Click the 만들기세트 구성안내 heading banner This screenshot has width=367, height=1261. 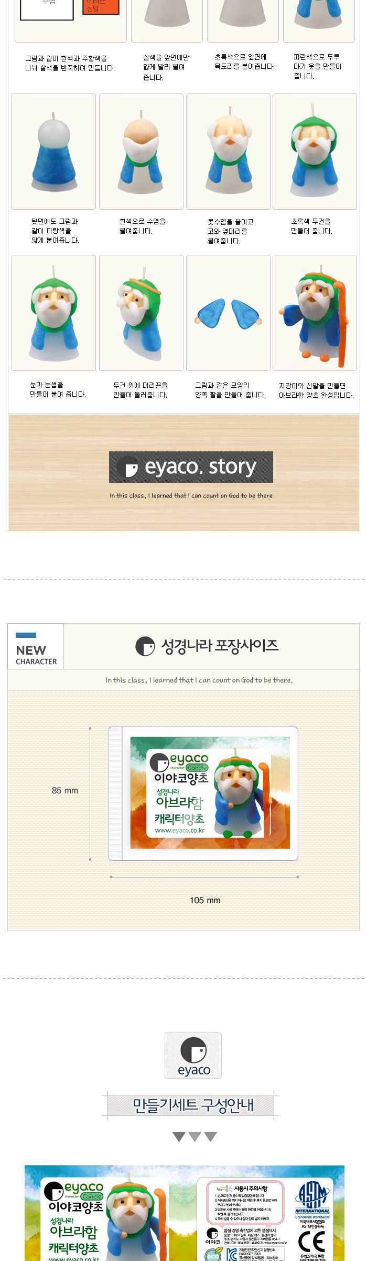(x=191, y=1105)
